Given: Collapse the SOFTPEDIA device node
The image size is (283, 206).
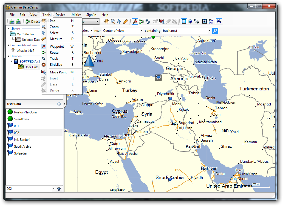Looking at the screenshot, I should tap(11, 61).
